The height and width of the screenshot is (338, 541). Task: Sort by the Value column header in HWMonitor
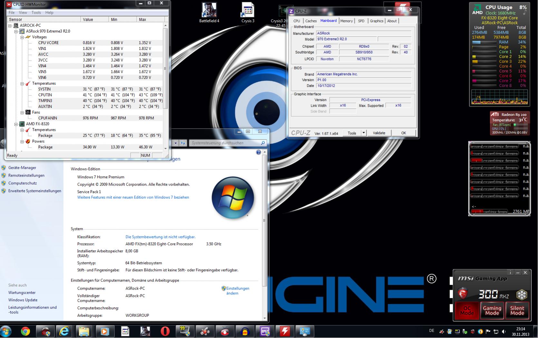[x=94, y=20]
